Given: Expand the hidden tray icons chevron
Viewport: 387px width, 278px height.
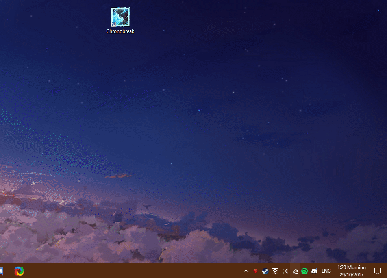Looking at the screenshot, I should 246,271.
